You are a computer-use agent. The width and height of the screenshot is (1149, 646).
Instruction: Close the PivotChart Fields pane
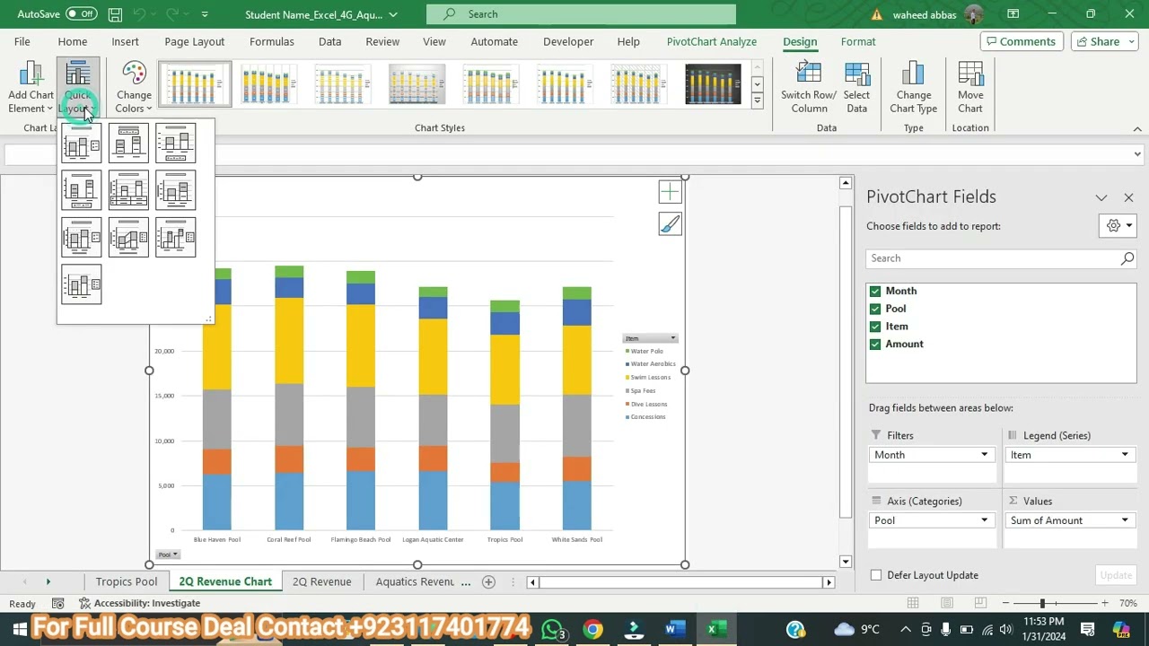pos(1128,197)
